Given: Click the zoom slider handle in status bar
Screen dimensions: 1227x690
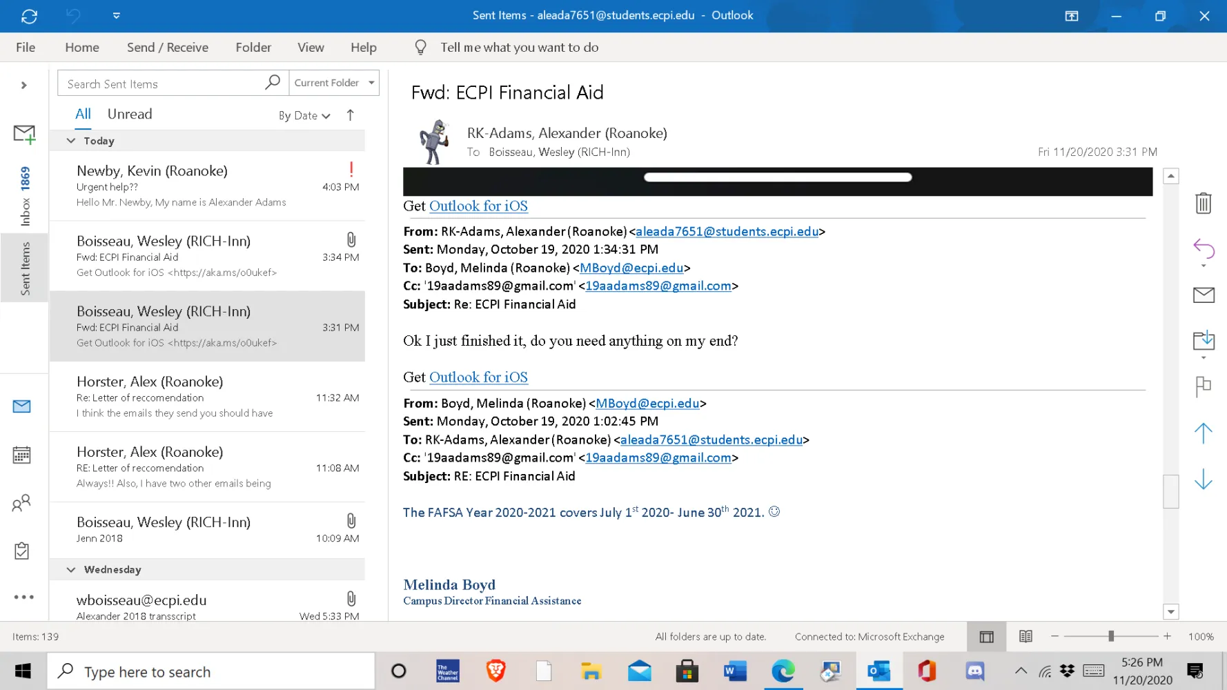Looking at the screenshot, I should click(x=1111, y=636).
